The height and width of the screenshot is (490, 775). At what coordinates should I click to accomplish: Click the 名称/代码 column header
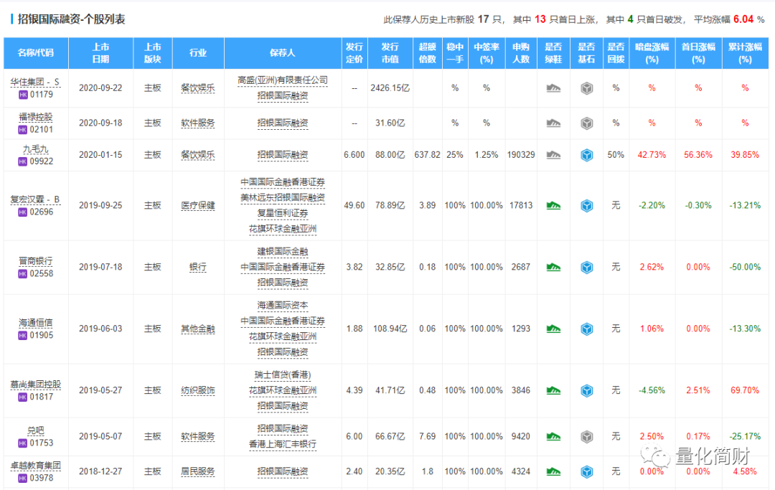[x=36, y=53]
